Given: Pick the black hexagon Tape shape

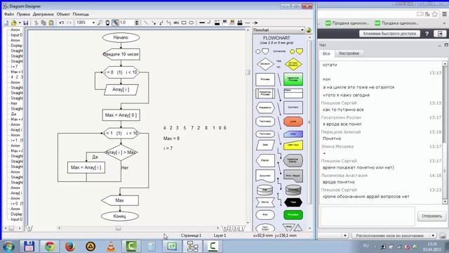Looking at the screenshot, I should 293,202.
